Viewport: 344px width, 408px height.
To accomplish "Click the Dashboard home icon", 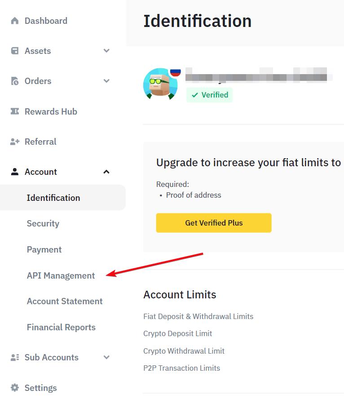I will coord(15,21).
